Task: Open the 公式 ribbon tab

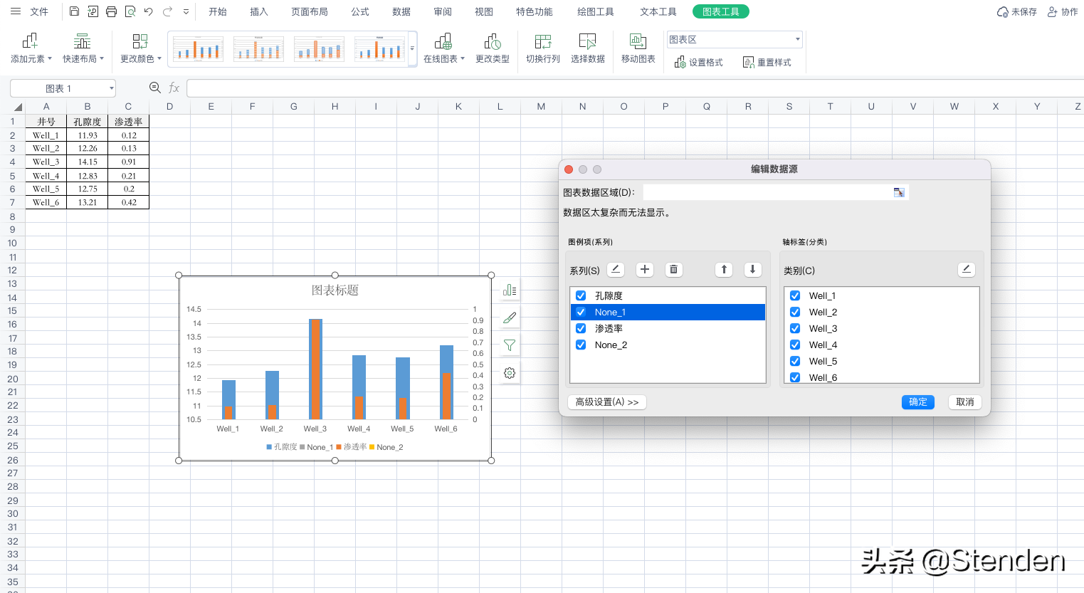Action: (360, 11)
